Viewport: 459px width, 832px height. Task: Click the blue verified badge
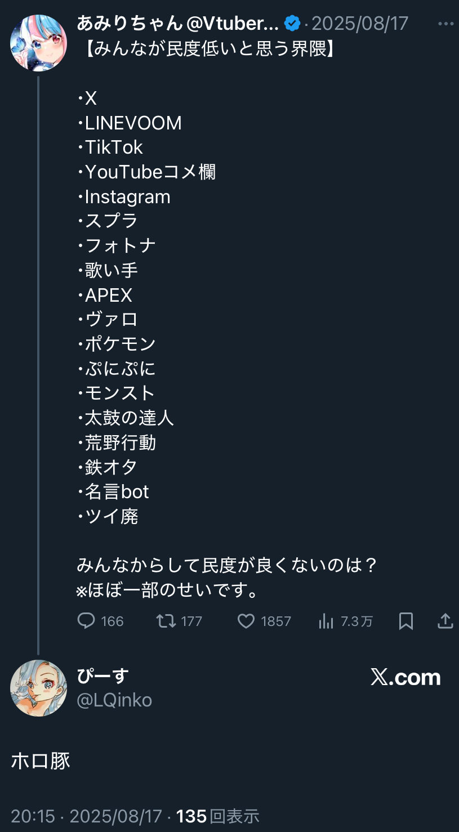tap(292, 24)
